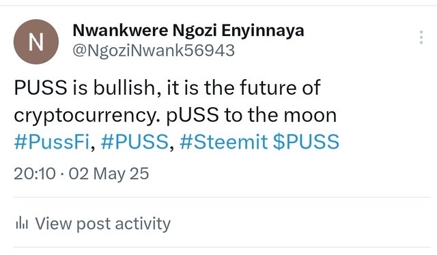This screenshot has width=437, height=255.
Task: Open the Nwankwere Ngozi Enyinnaya profile name
Action: pos(188,31)
